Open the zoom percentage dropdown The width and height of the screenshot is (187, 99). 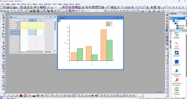(x=60, y=7)
